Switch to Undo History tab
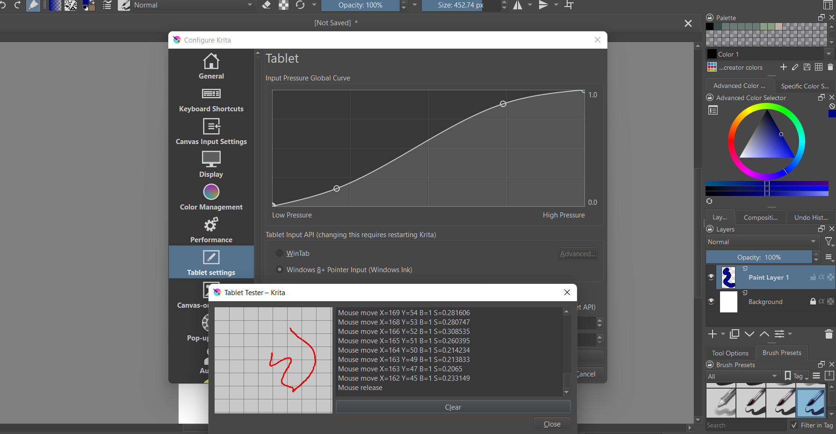This screenshot has height=434, width=836. coord(811,217)
